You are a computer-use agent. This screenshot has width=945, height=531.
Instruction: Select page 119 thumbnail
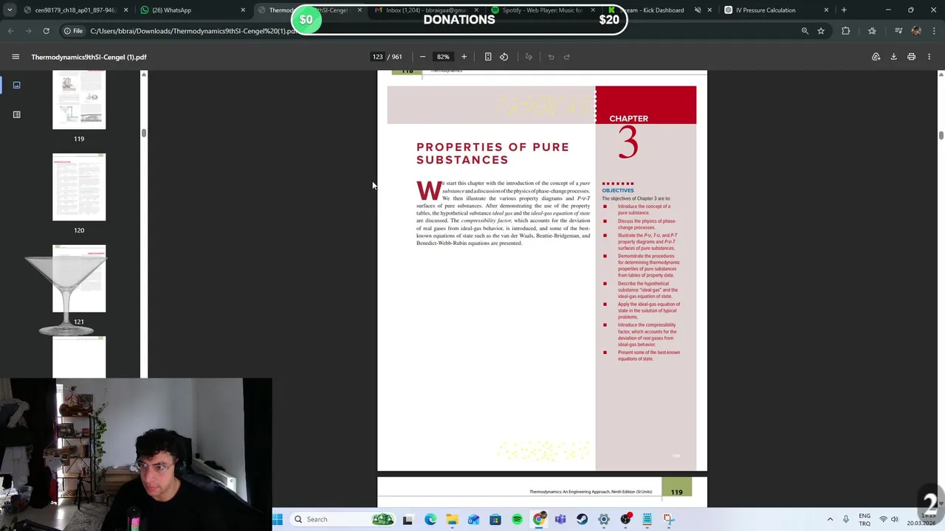[79, 100]
